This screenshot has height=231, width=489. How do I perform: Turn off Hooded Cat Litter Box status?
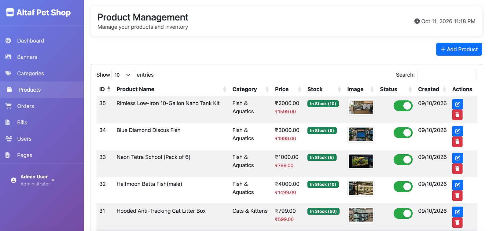tap(403, 213)
